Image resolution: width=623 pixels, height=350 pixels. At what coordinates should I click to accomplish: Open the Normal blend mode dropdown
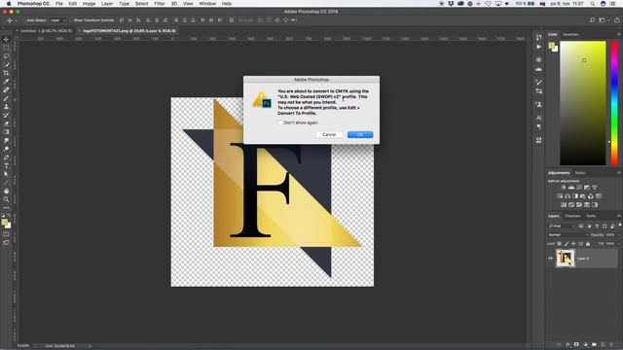568,235
